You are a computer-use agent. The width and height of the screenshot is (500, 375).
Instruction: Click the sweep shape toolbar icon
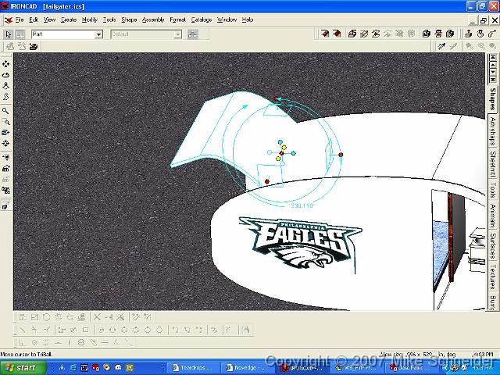(x=376, y=34)
